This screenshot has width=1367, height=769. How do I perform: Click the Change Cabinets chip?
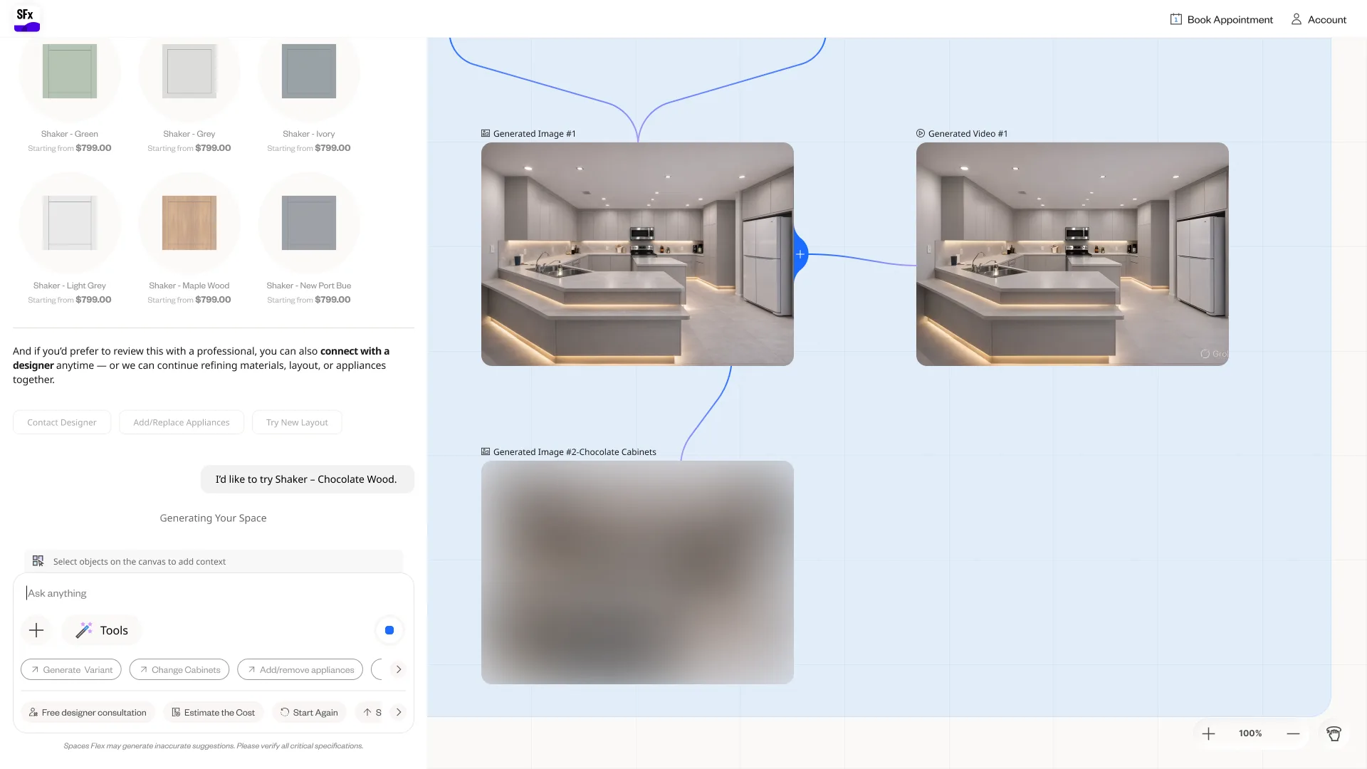click(x=179, y=669)
